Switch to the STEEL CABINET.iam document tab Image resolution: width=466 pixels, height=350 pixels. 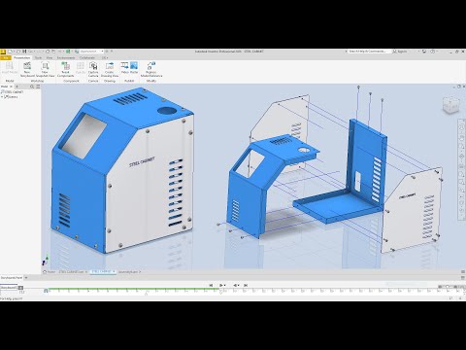pos(72,272)
